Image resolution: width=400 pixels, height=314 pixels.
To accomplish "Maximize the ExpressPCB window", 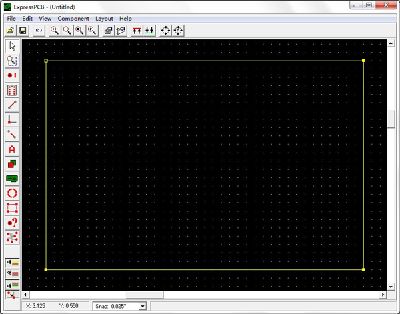I will pyautogui.click(x=369, y=5).
